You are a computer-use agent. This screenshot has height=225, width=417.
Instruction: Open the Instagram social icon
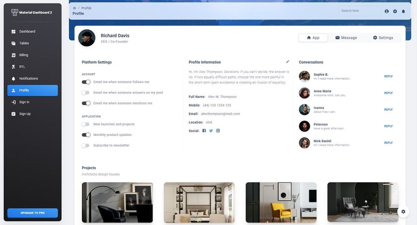(x=218, y=131)
